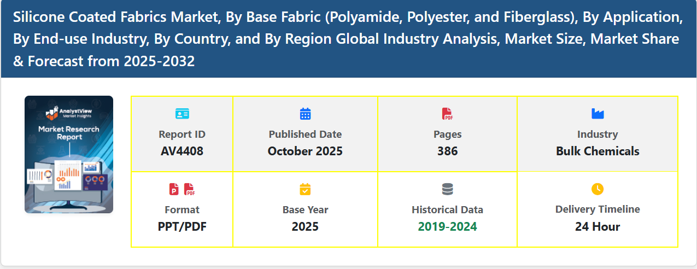Click the yellow Base Year calendar-check icon

(x=305, y=189)
